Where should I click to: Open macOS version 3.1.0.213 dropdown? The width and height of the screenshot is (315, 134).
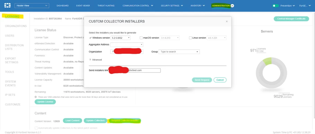[x=170, y=38]
